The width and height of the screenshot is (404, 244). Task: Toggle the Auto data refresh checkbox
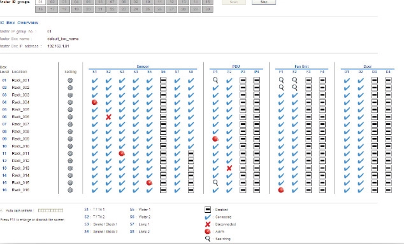point(2,210)
